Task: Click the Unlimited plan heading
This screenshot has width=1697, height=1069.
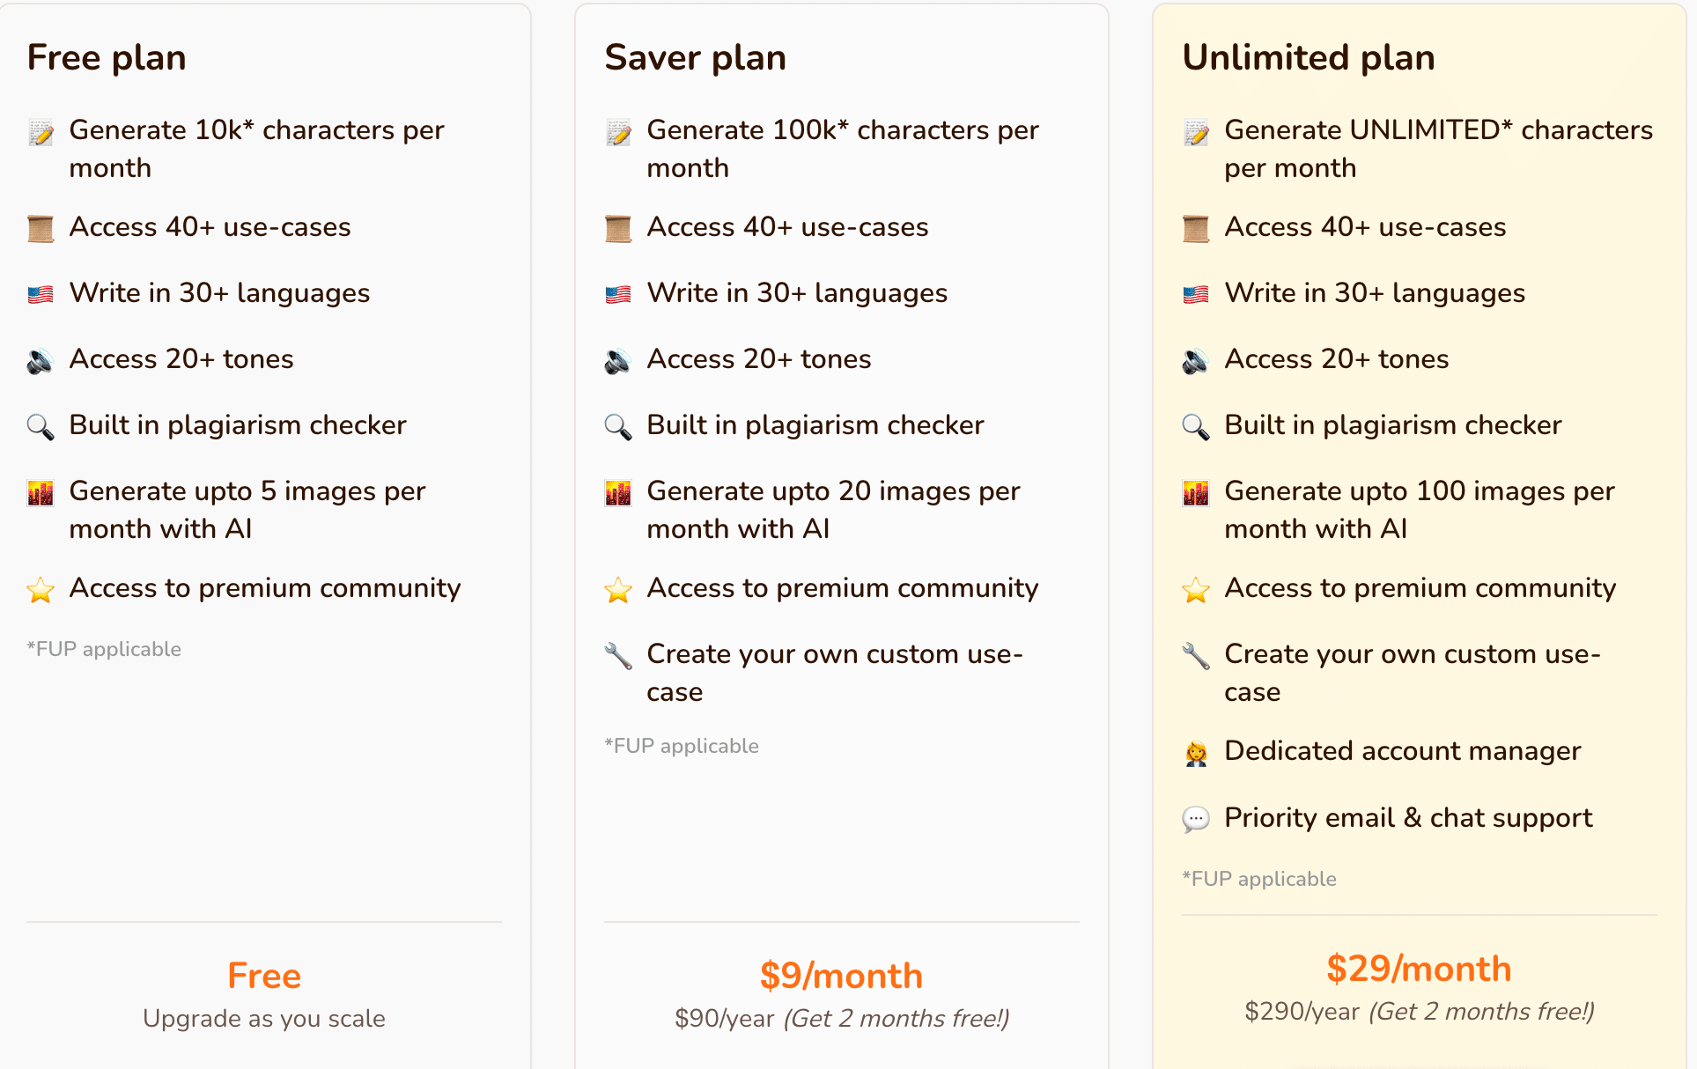Action: point(1308,58)
